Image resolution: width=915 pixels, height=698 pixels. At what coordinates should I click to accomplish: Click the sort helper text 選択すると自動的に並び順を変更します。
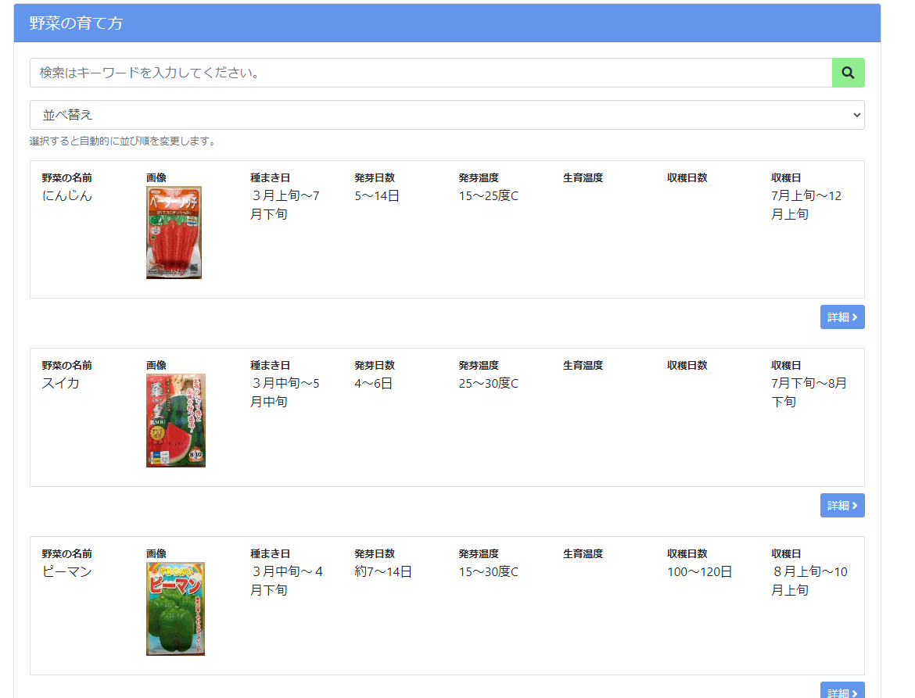(x=124, y=141)
